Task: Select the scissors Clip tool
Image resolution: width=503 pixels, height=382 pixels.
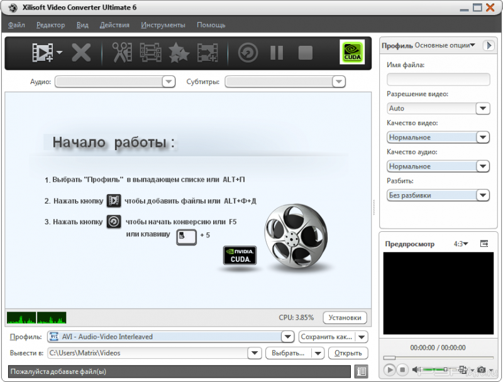Action: [122, 53]
